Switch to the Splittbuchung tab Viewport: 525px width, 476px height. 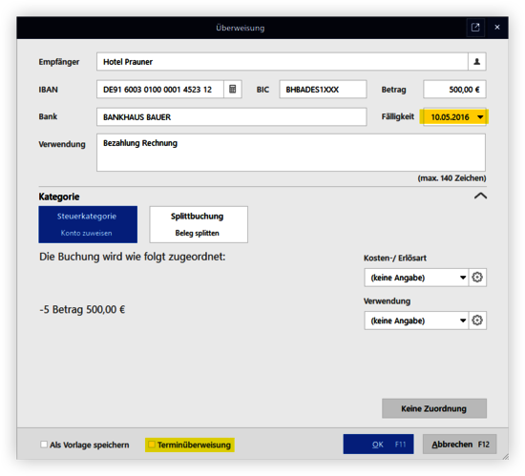point(199,224)
